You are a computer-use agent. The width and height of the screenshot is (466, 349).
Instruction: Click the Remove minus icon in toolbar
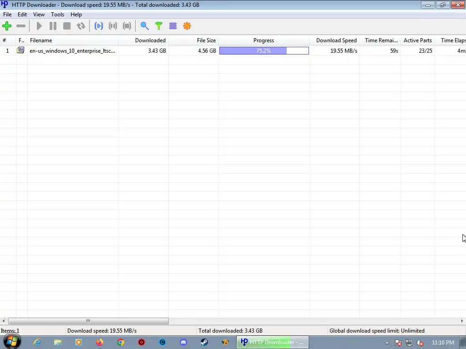[21, 26]
